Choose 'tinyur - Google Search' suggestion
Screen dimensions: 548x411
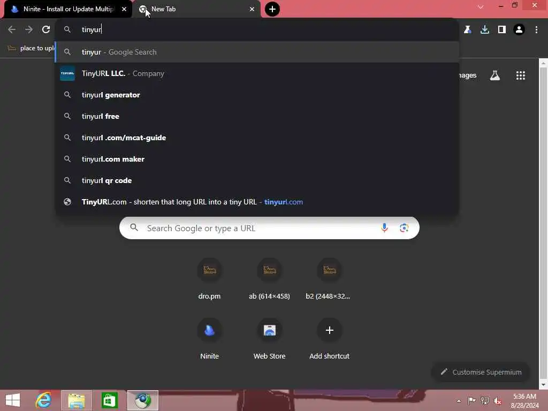pyautogui.click(x=257, y=52)
